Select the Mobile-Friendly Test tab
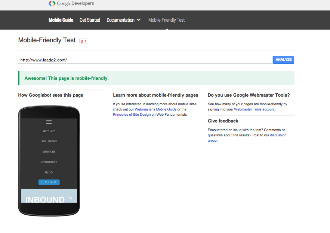 coord(166,20)
